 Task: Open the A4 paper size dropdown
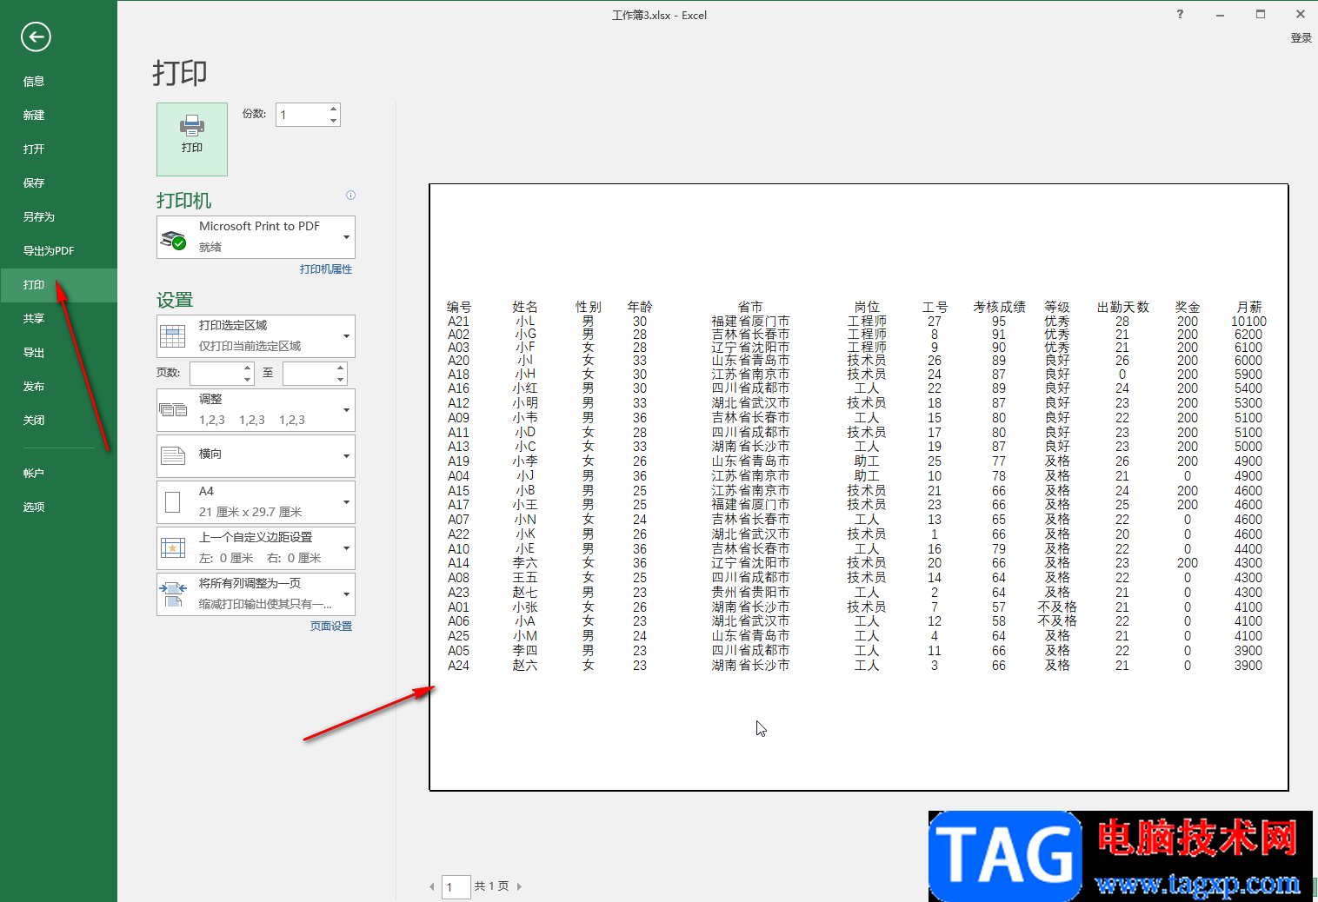[x=346, y=501]
